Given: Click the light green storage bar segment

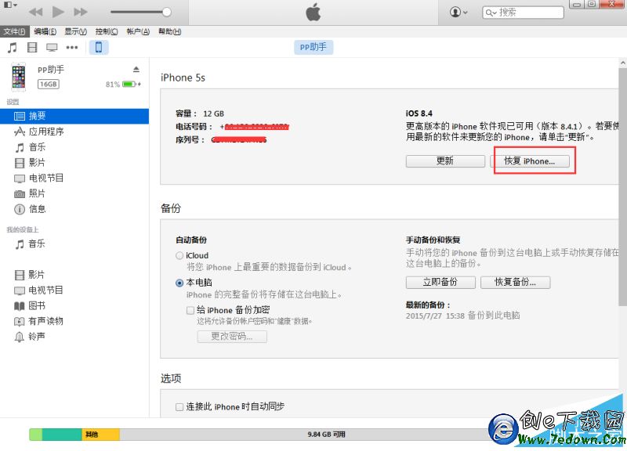Looking at the screenshot, I should pos(35,435).
